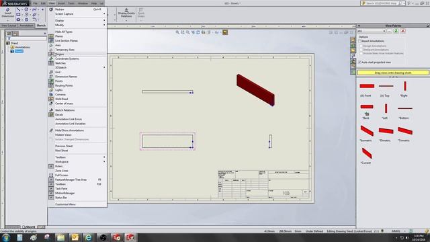Viewport: 430px width, 242px height.
Task: Switch to the View Layout tab
Action: [9, 26]
